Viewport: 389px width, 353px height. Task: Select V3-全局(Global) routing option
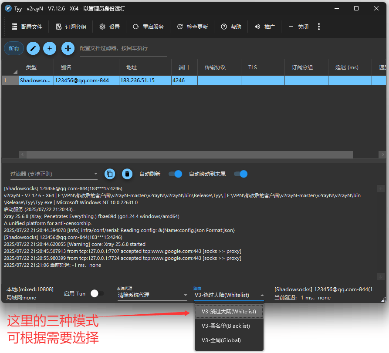229,340
